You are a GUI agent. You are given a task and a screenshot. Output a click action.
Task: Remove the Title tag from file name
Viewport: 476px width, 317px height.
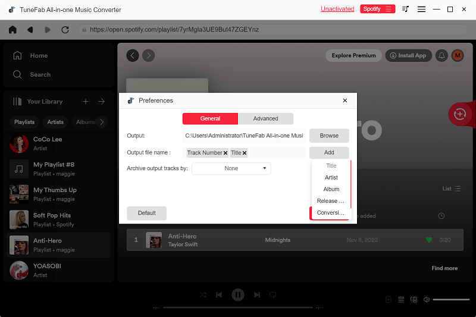tap(245, 153)
